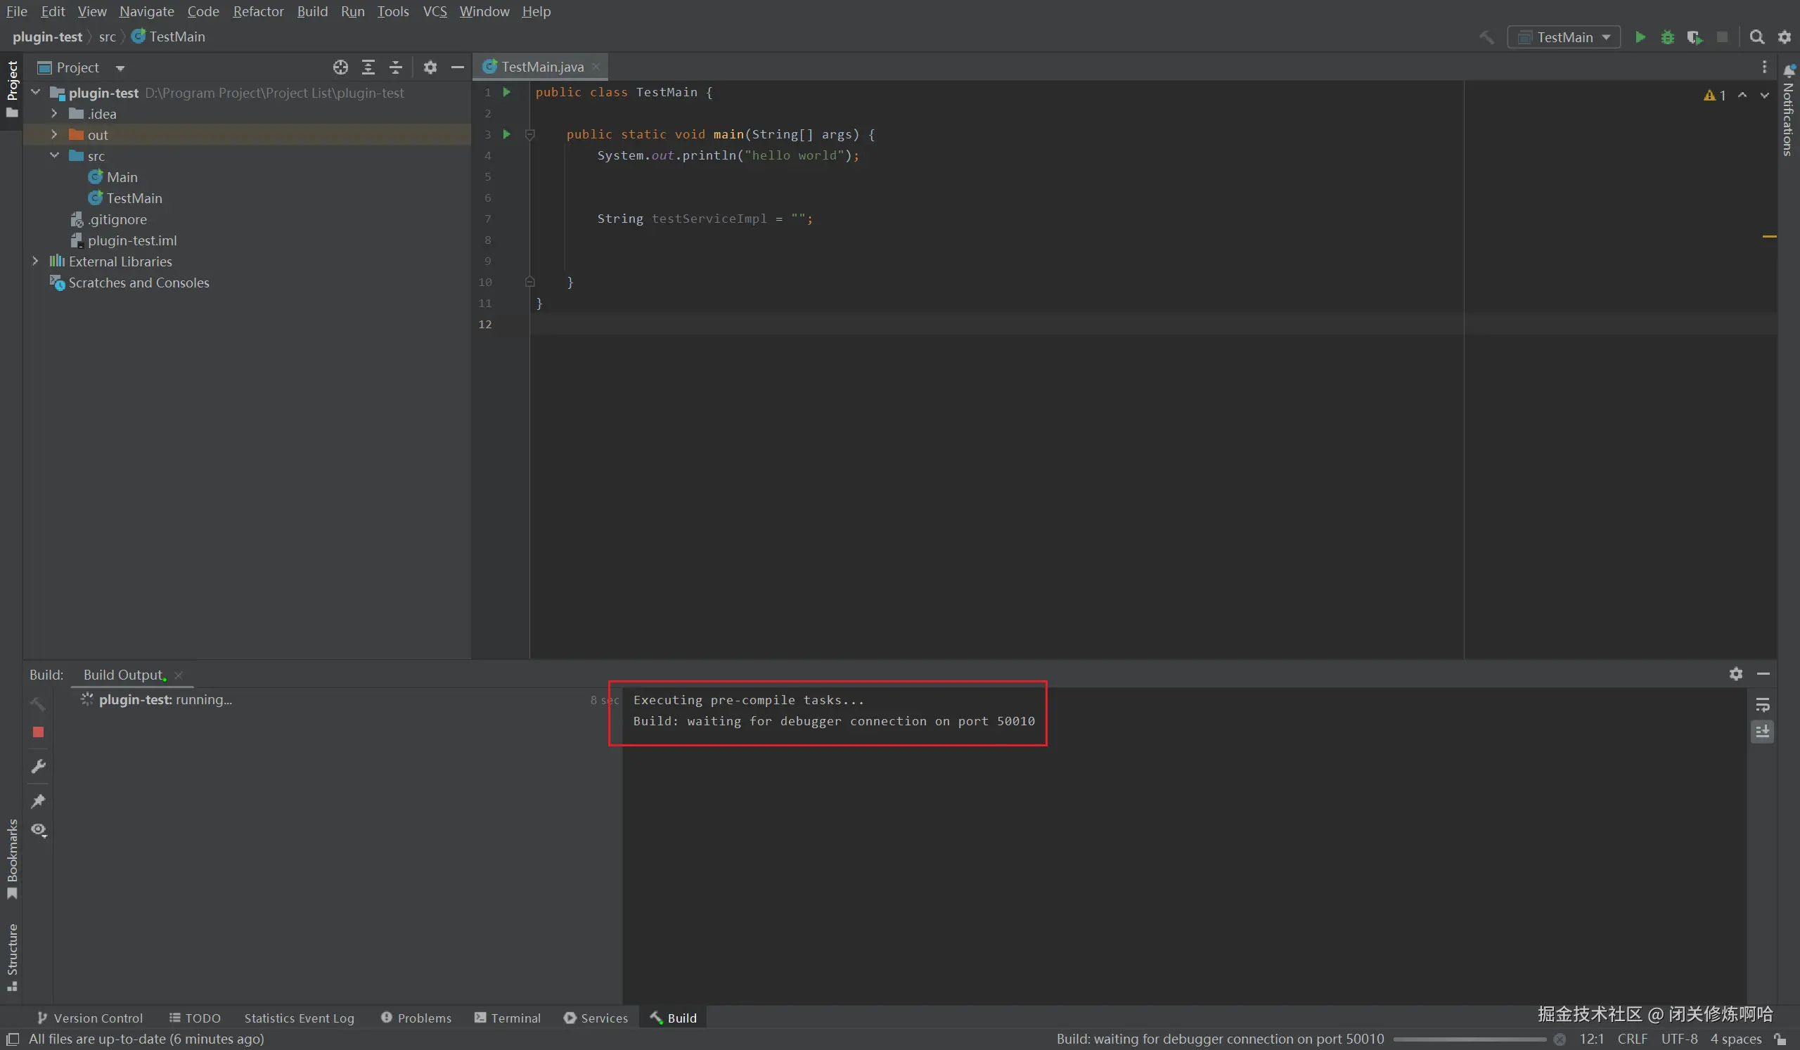Image resolution: width=1800 pixels, height=1050 pixels.
Task: Open Main class in project tree
Action: (x=122, y=177)
